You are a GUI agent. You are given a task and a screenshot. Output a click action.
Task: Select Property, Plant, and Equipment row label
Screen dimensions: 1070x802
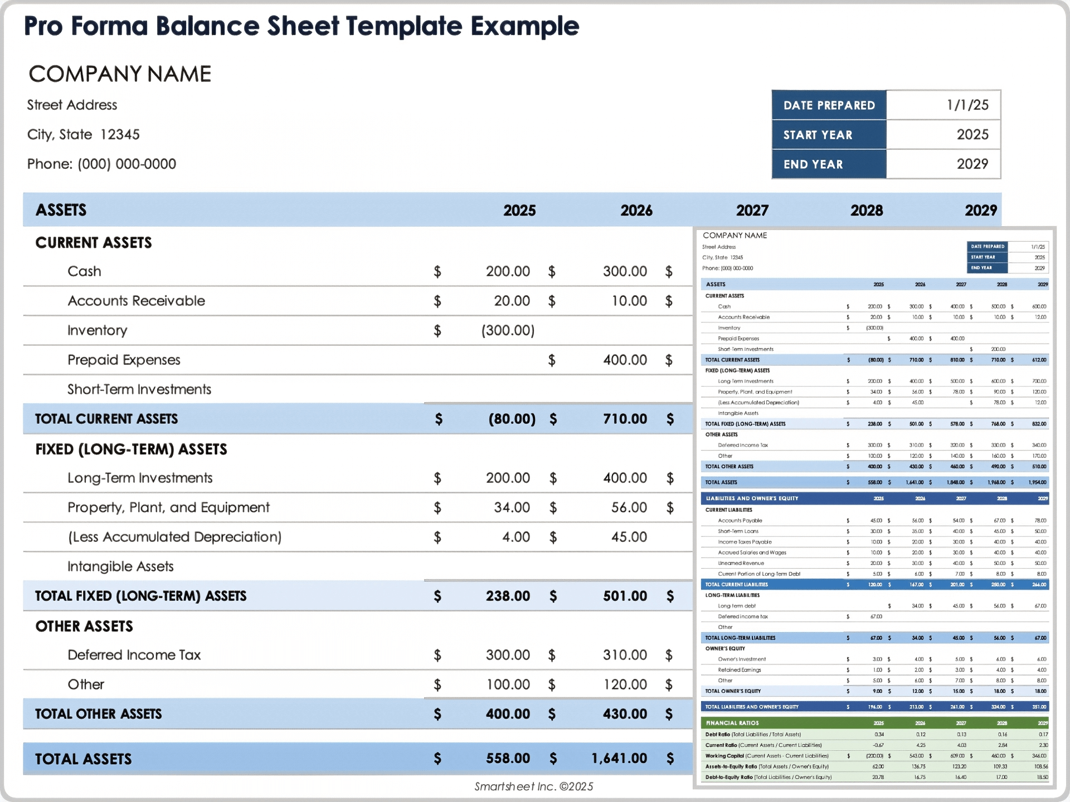pos(168,507)
